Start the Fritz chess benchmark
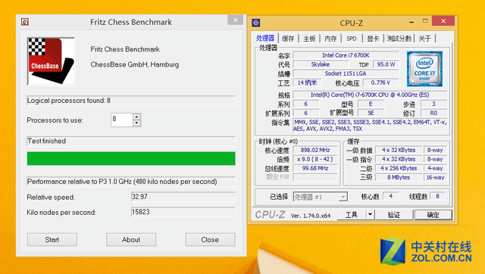The image size is (485, 274). (52, 239)
